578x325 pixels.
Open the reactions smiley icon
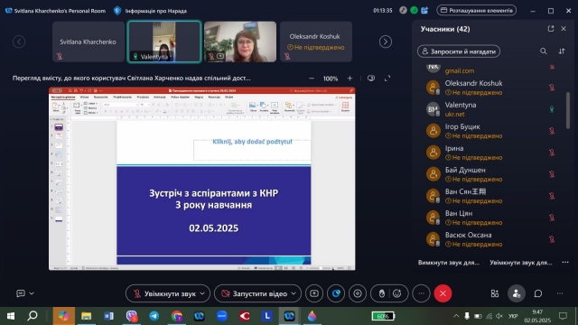click(x=397, y=293)
